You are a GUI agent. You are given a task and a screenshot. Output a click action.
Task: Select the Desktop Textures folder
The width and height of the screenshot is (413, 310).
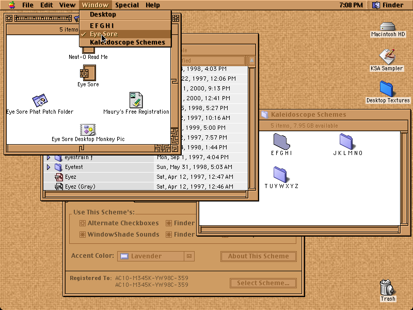coord(387,89)
